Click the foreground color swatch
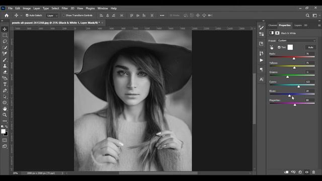The height and width of the screenshot is (181, 322). click(3, 131)
